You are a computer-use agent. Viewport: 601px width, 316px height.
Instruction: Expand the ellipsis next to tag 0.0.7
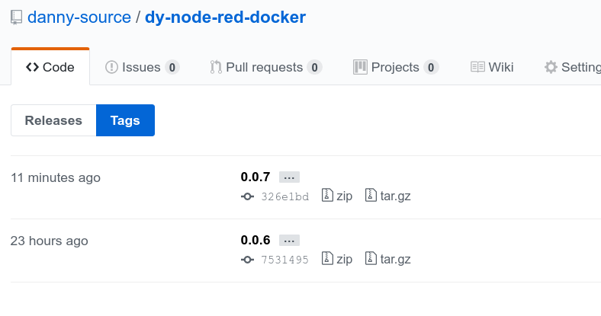click(289, 177)
